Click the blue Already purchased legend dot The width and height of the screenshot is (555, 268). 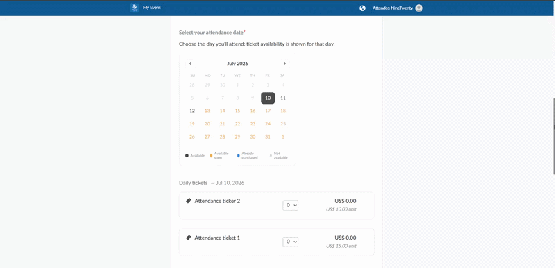pyautogui.click(x=239, y=155)
